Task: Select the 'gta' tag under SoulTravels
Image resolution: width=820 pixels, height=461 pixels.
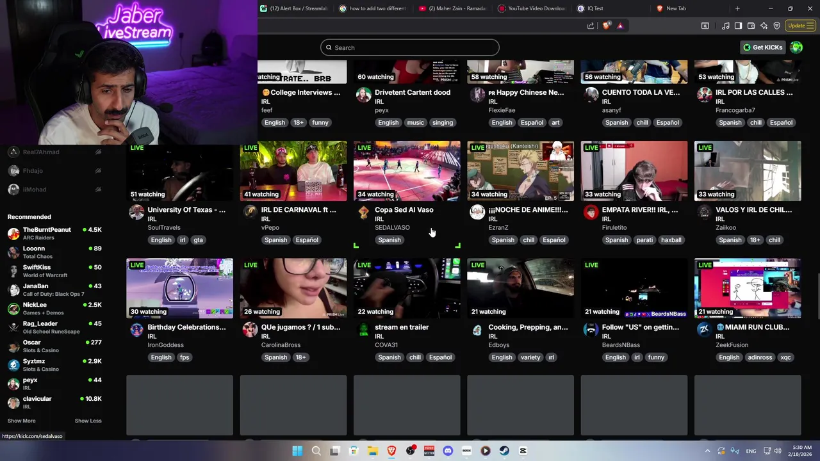Action: pos(198,239)
